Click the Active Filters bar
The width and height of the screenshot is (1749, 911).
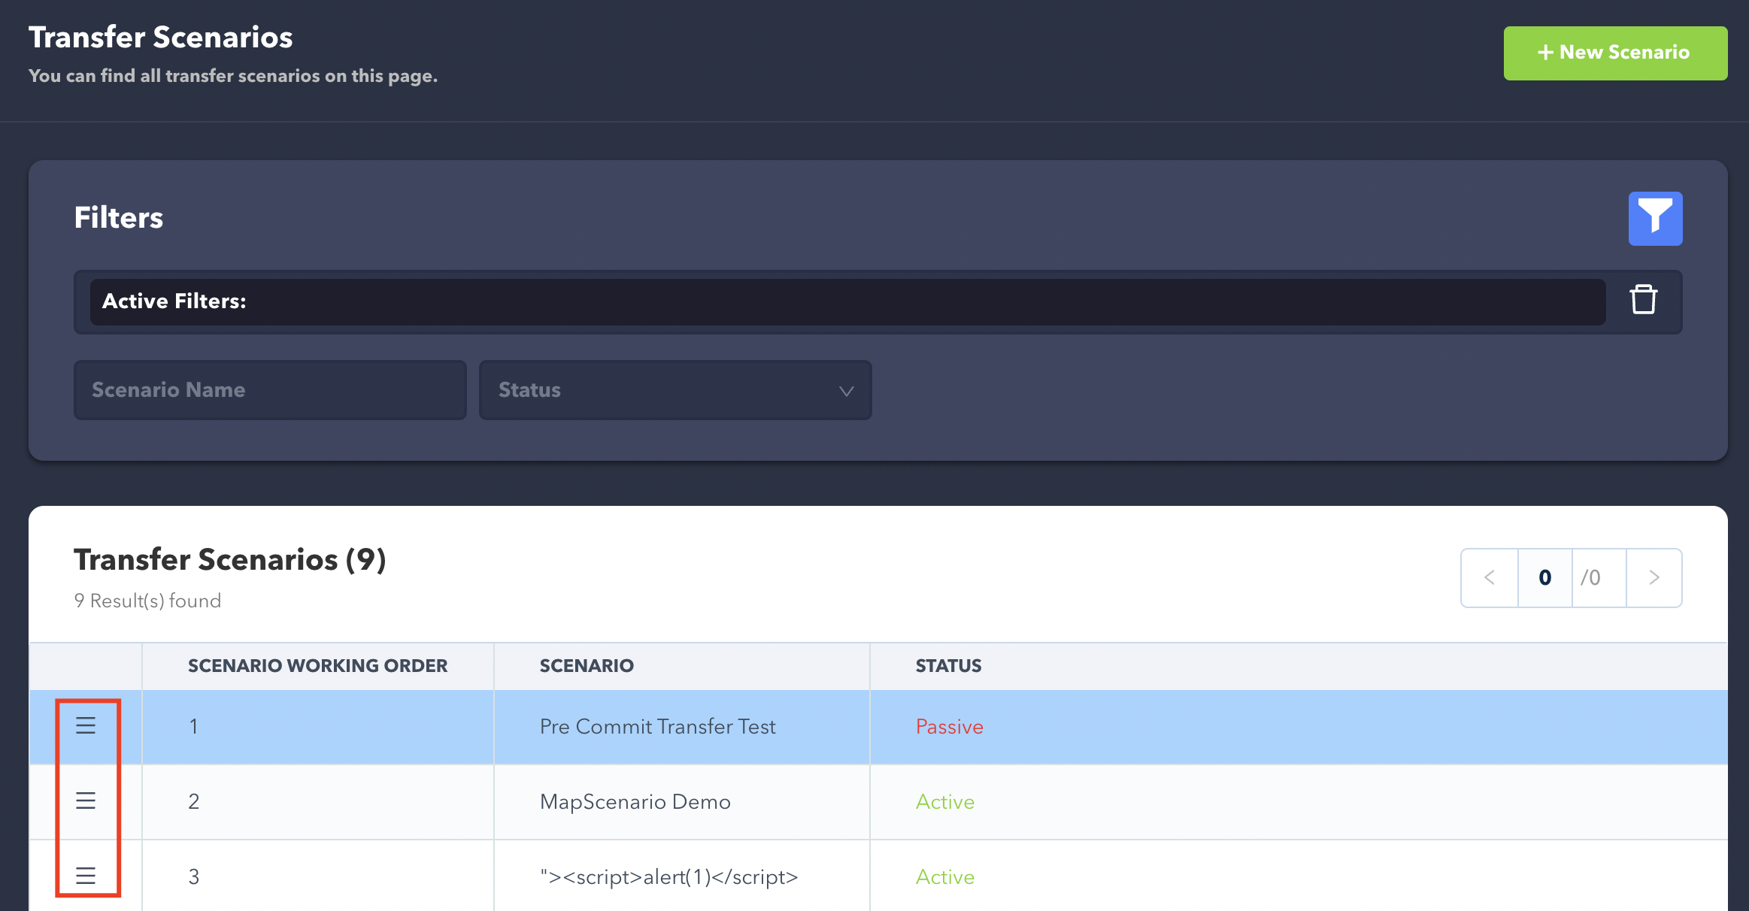847,301
